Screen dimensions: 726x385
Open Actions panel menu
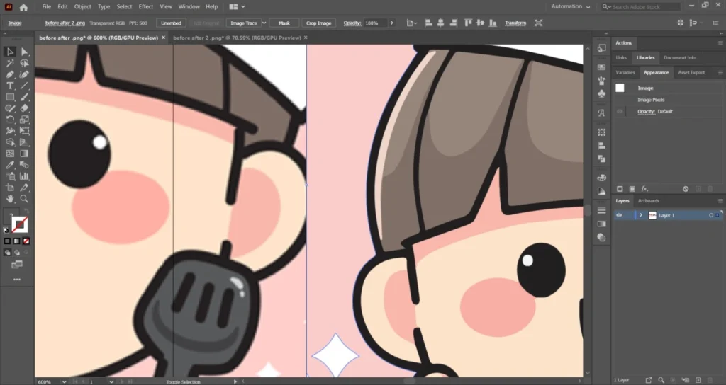click(720, 43)
